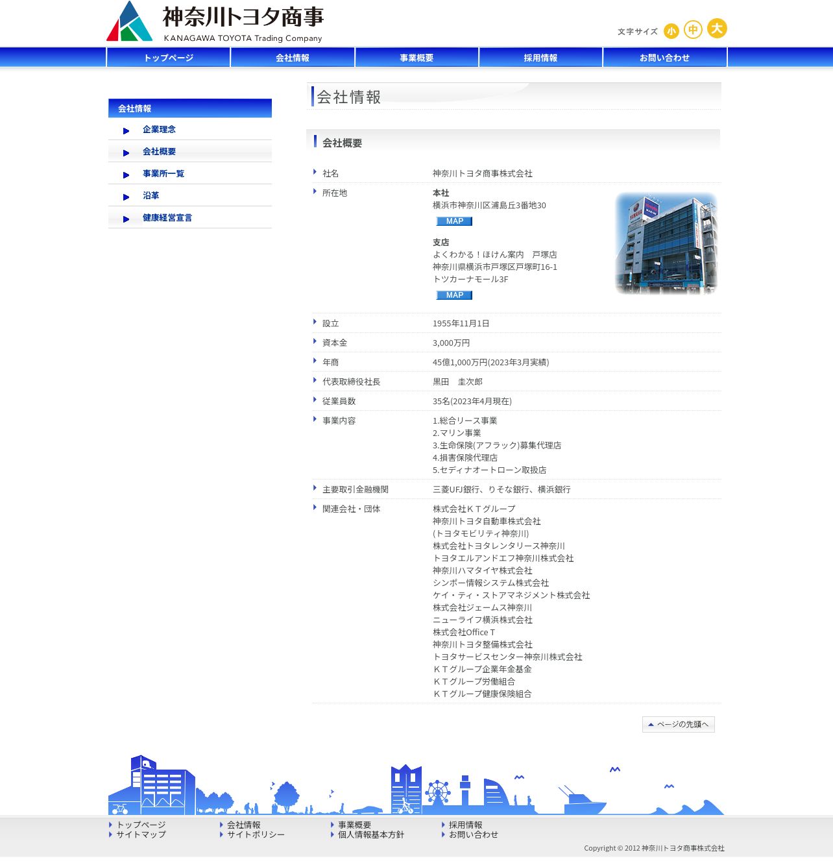Click arrow icon beside 沿革

coord(126,197)
